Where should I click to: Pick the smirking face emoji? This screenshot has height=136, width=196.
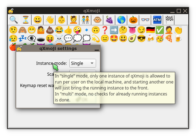point(141,30)
